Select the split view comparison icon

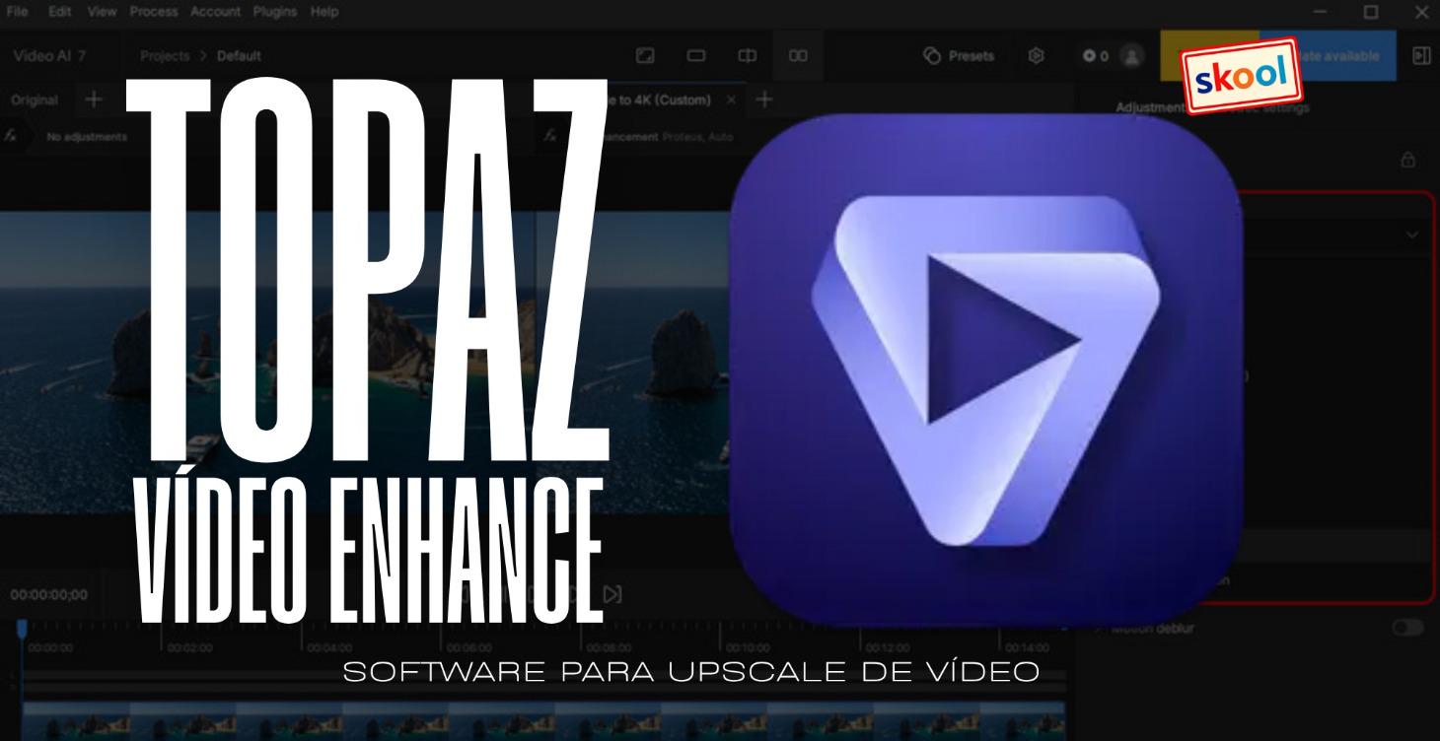tap(748, 56)
